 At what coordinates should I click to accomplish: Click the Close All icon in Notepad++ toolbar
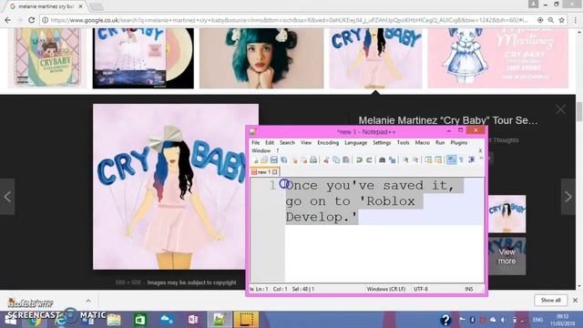[303, 160]
